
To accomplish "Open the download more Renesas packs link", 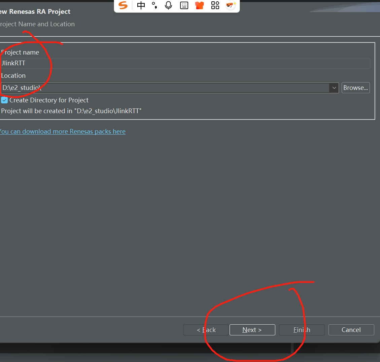I will pos(63,131).
